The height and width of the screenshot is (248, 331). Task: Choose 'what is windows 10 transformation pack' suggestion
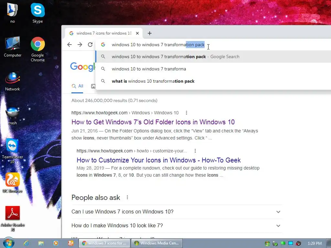pos(213,81)
